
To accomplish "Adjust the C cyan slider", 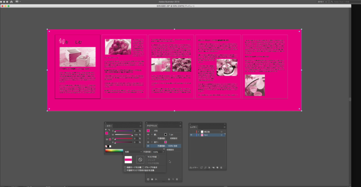I will 124,131.
